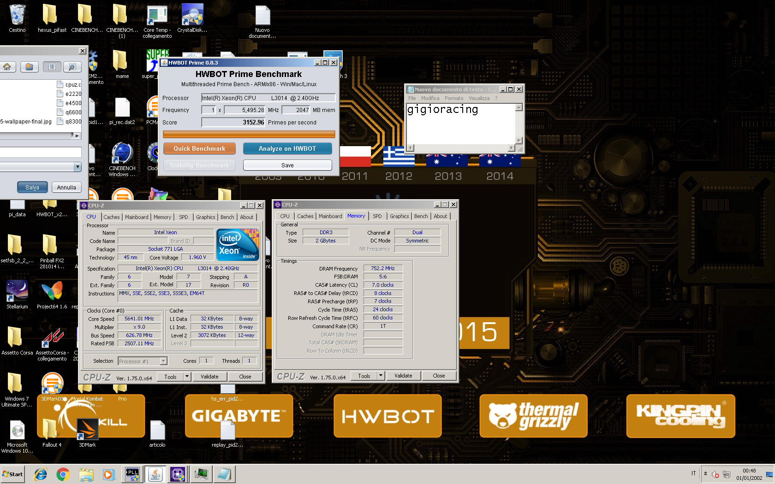The height and width of the screenshot is (484, 775).
Task: Open the SetFSB PLL taskbar item
Action: 132,474
